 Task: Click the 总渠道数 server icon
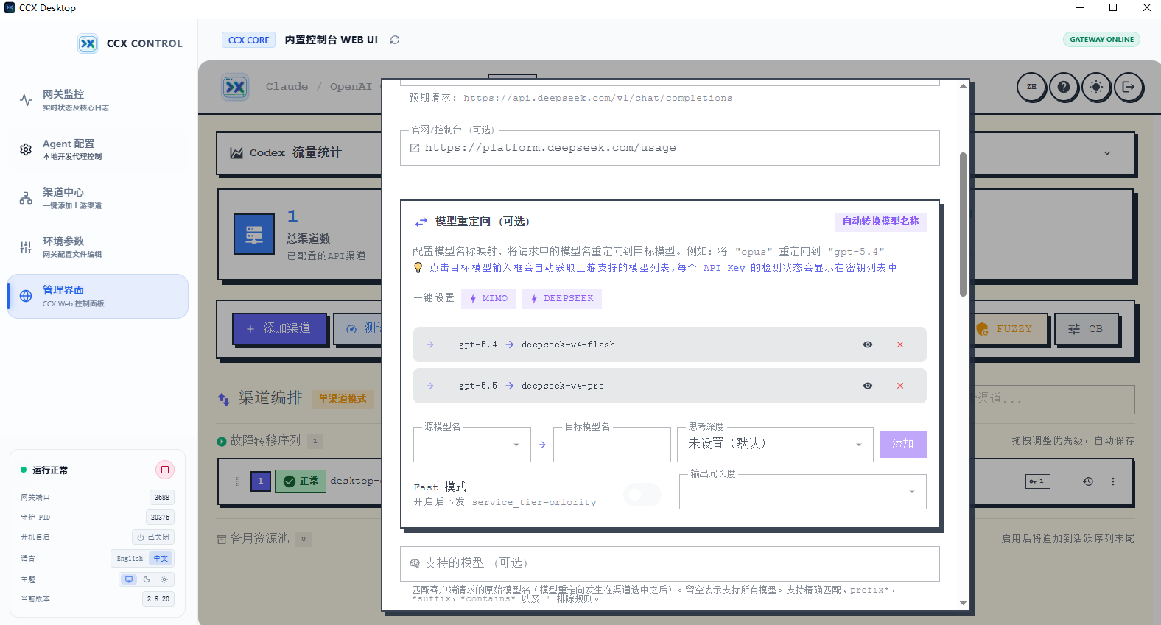pyautogui.click(x=254, y=234)
